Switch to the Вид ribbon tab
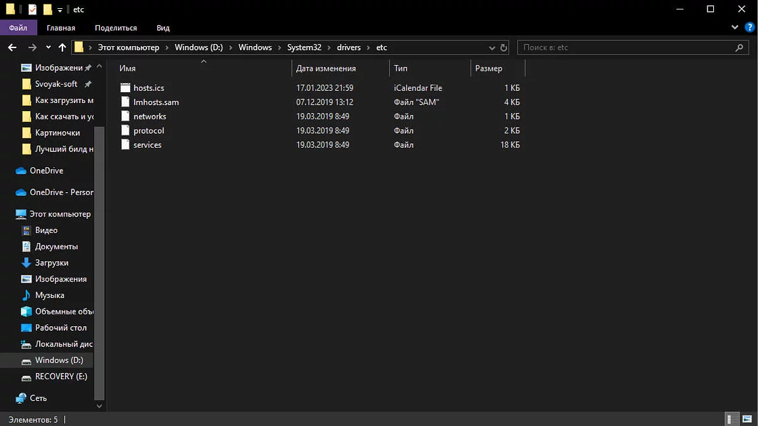This screenshot has height=426, width=758. (x=163, y=28)
